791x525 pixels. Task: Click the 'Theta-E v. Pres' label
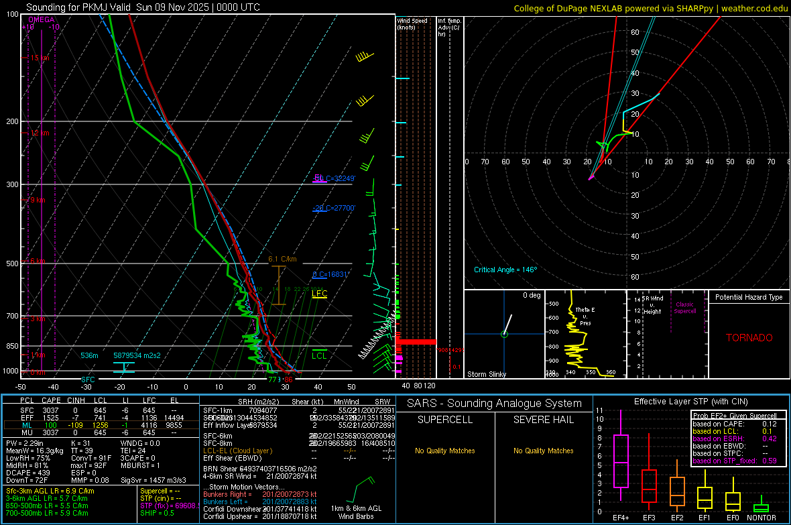click(585, 316)
